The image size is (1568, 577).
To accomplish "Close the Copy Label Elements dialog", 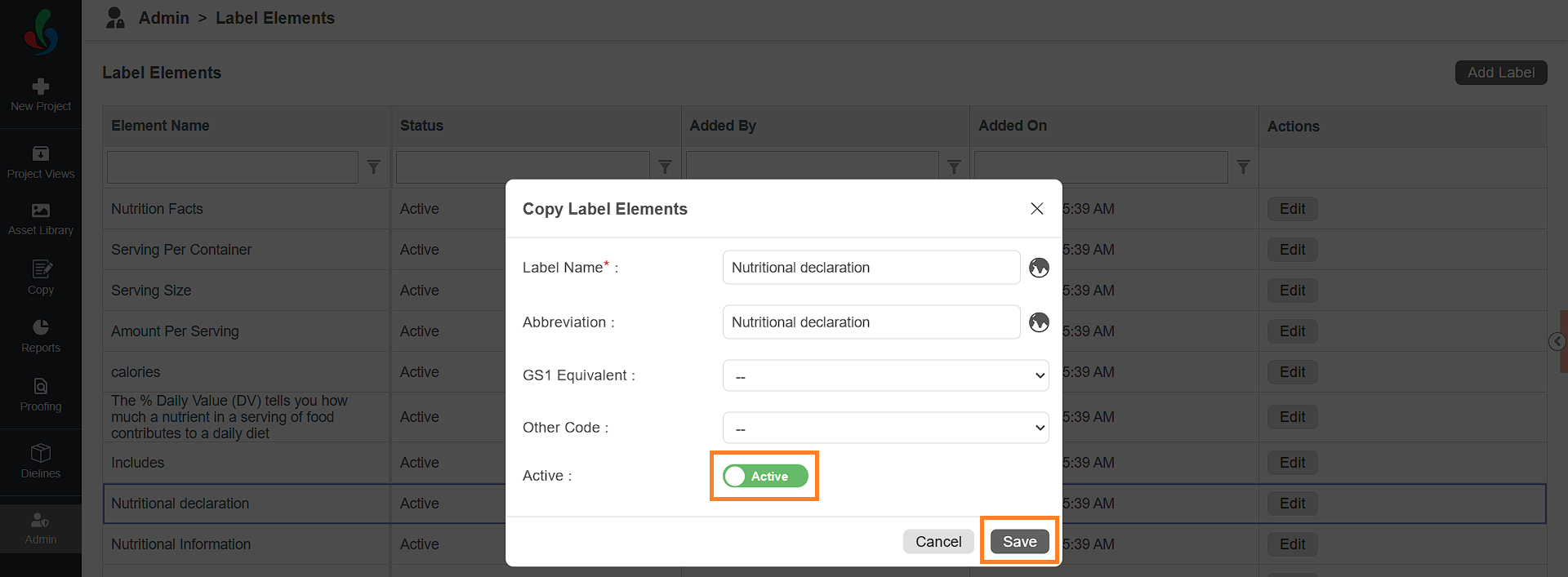I will pyautogui.click(x=1037, y=209).
